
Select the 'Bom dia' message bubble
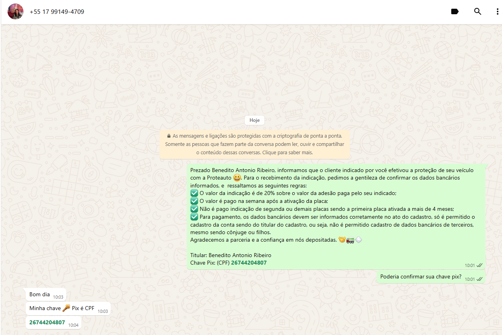40,294
